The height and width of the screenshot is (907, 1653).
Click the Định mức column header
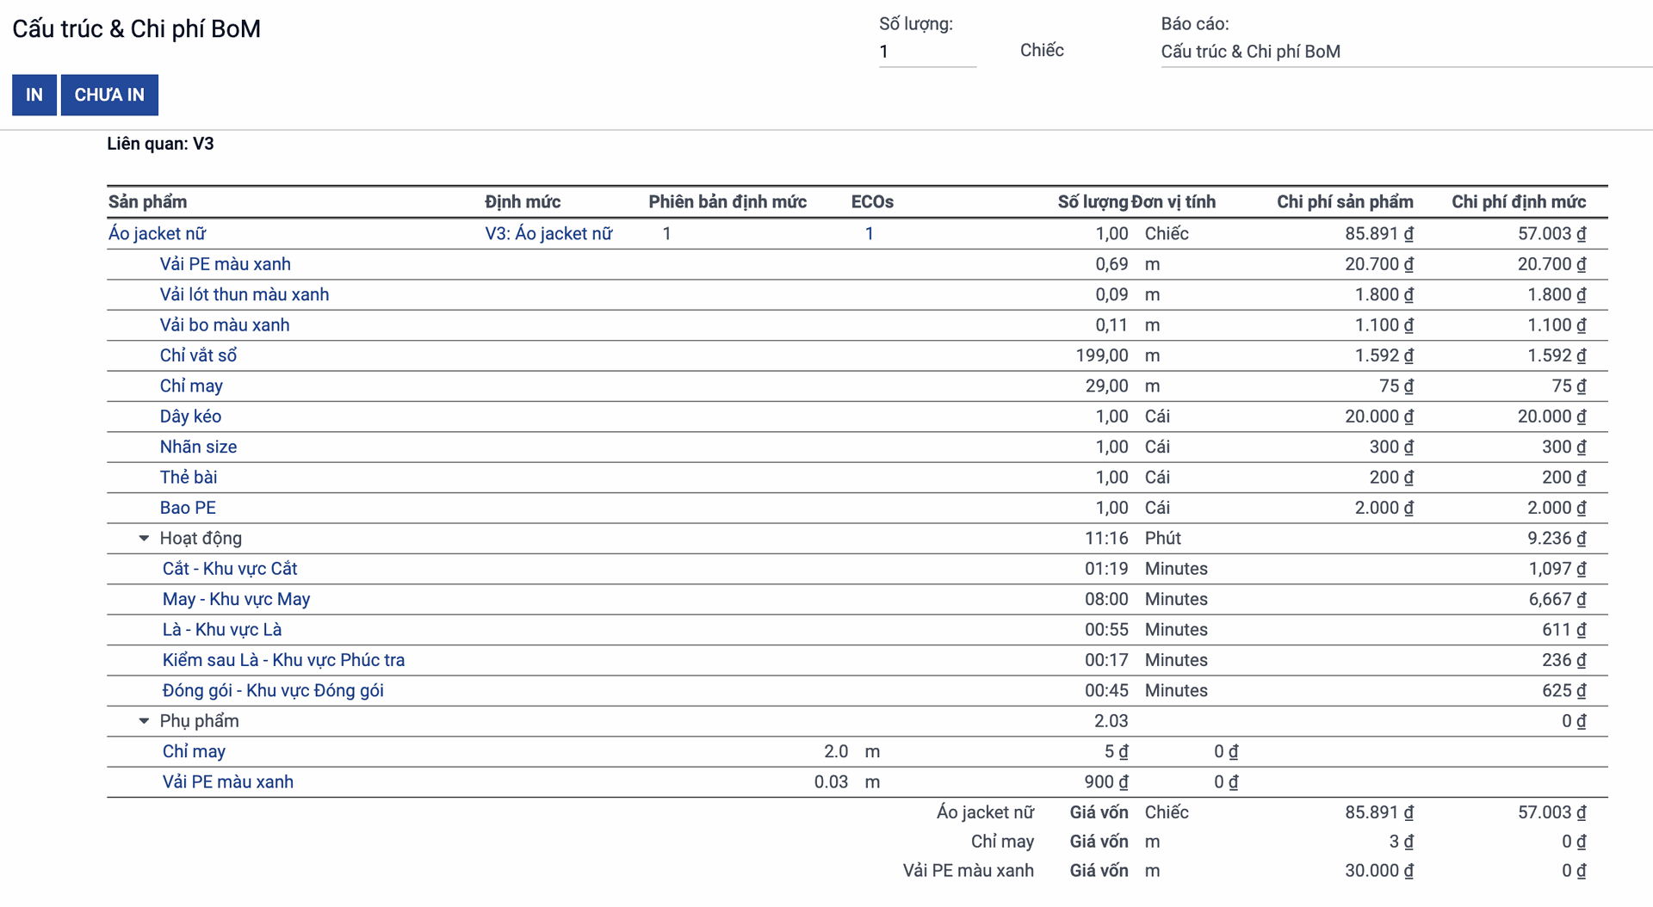click(x=523, y=202)
